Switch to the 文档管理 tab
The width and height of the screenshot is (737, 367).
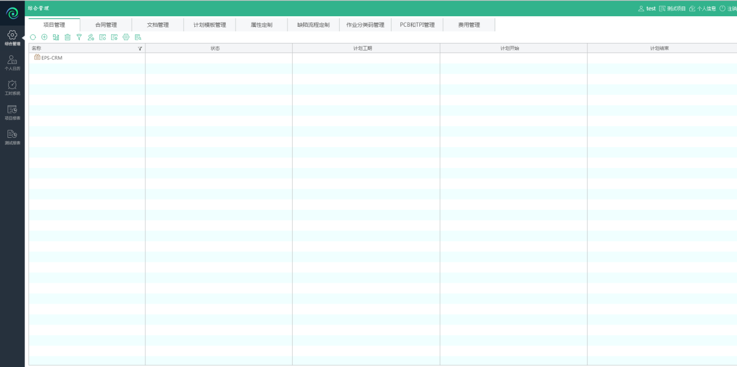pyautogui.click(x=158, y=25)
